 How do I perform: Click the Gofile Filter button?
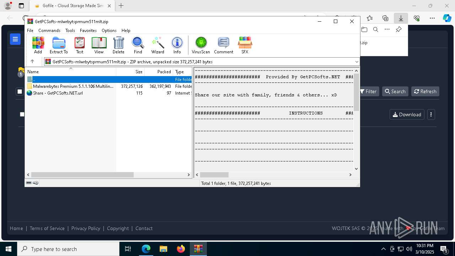tap(368, 91)
